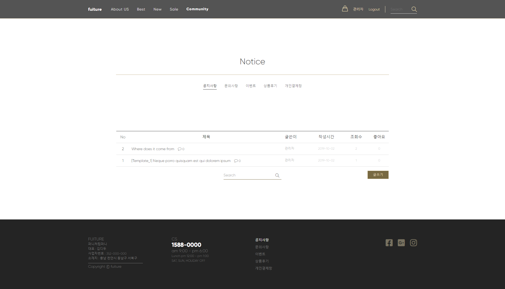Viewport: 505px width, 289px height.
Task: Open the Facebook icon in footer
Action: (x=389, y=243)
